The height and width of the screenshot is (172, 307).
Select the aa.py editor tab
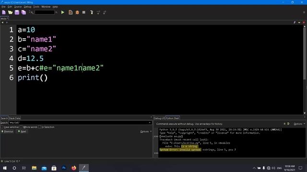[x=4, y=19]
